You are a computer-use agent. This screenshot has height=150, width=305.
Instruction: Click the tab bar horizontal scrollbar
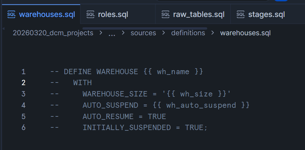point(145,29)
